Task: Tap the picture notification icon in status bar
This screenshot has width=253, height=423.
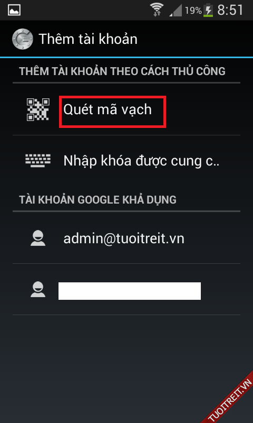Action: point(14,11)
